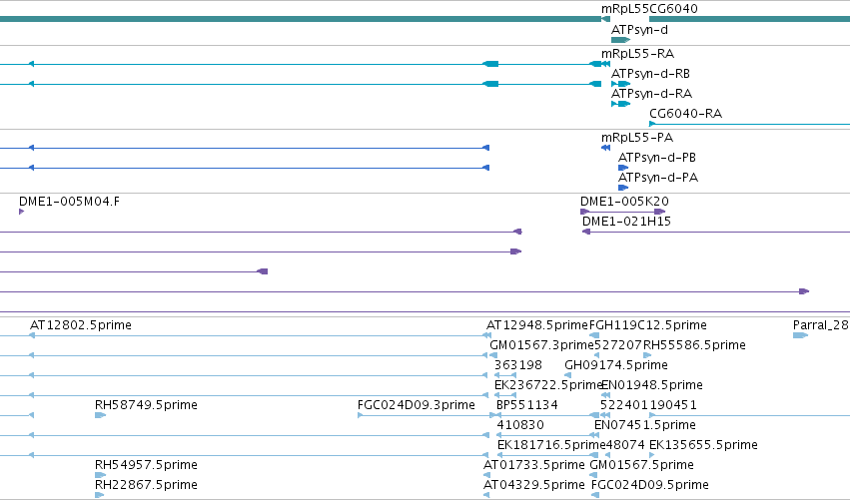Select FGC024D09.5prime EST label
This screenshot has height=500, width=850.
650,485
